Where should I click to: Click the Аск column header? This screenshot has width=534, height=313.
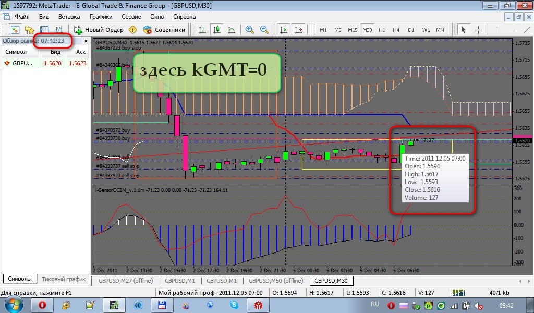(76, 52)
